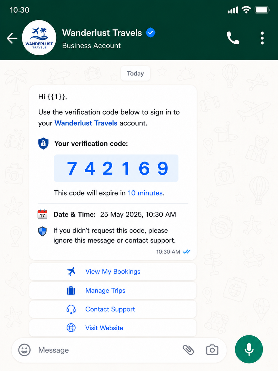278x371 pixels.
Task: Tap the Visit Website button
Action: (113, 328)
